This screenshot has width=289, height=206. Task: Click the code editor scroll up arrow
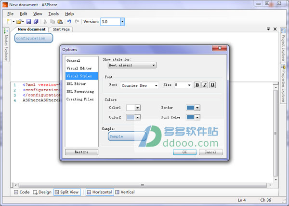coord(276,87)
